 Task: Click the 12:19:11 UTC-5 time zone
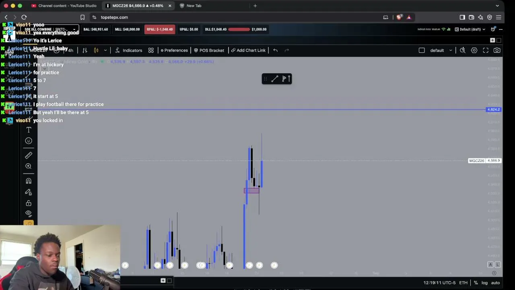(x=439, y=283)
